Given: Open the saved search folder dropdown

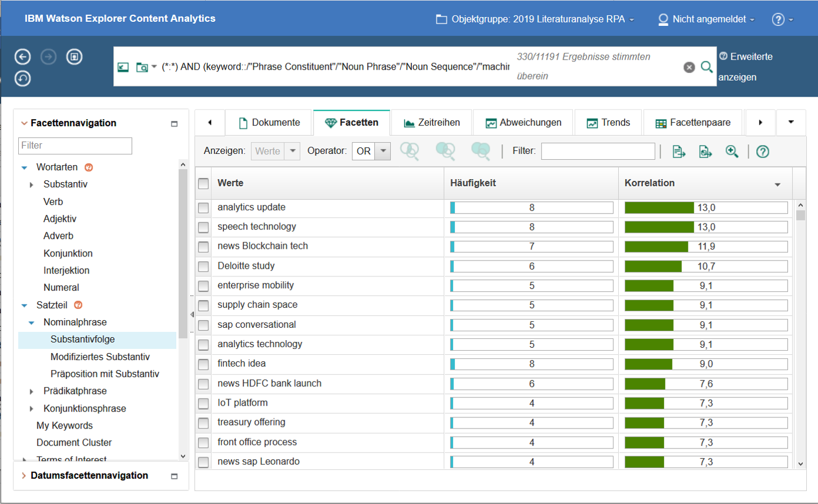Looking at the screenshot, I should [x=146, y=67].
